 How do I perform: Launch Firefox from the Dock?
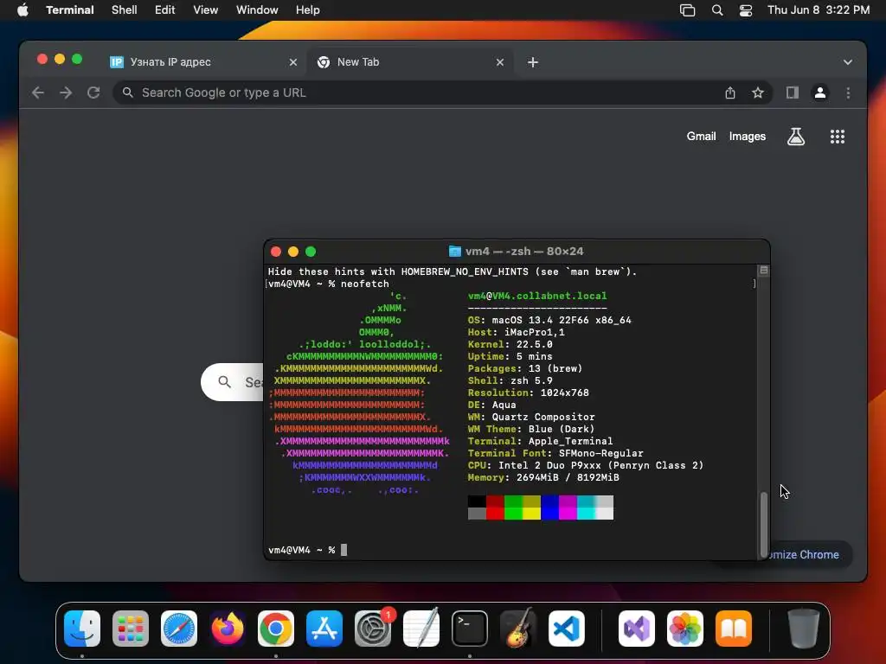(228, 629)
